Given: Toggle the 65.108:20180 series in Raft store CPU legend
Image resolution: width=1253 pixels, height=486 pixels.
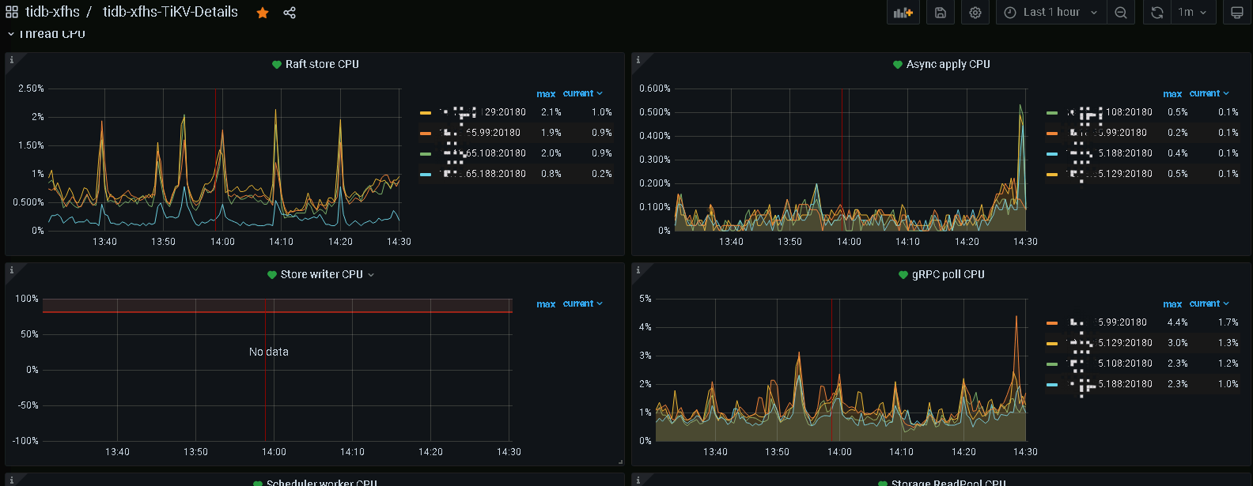Looking at the screenshot, I should point(495,153).
